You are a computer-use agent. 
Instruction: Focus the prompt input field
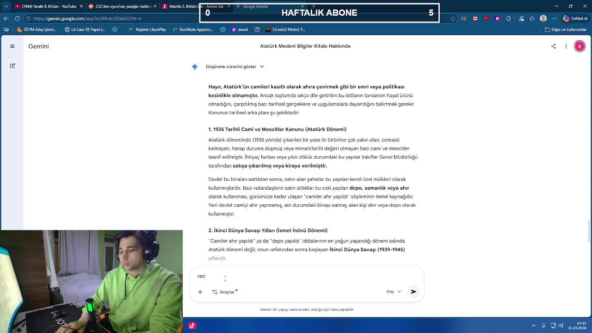[307, 276]
